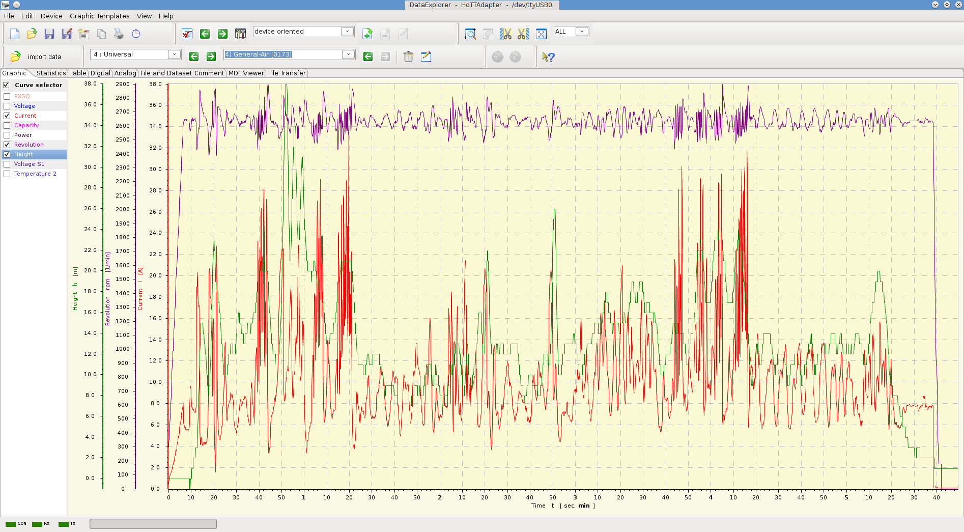Delete the current record set with trash icon
Image resolution: width=964 pixels, height=532 pixels.
click(x=408, y=57)
